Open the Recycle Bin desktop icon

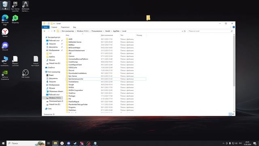5,5
